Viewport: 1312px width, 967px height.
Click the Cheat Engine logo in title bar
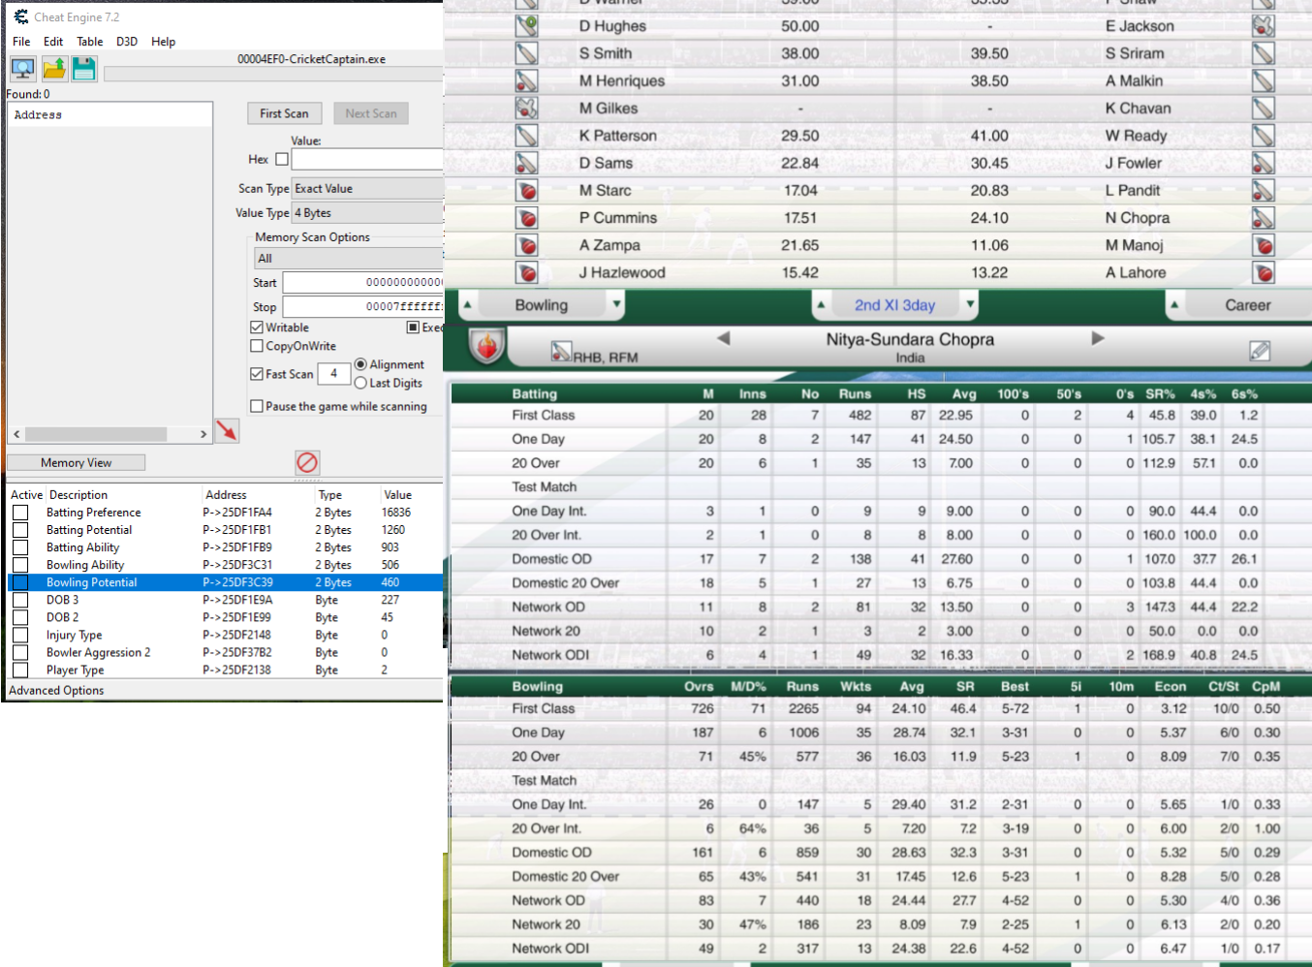[x=20, y=16]
